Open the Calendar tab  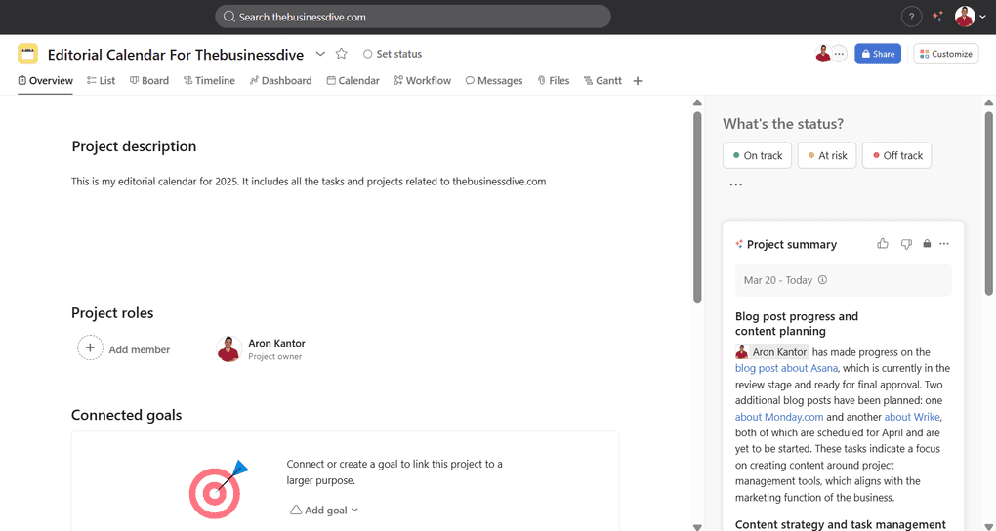point(353,81)
